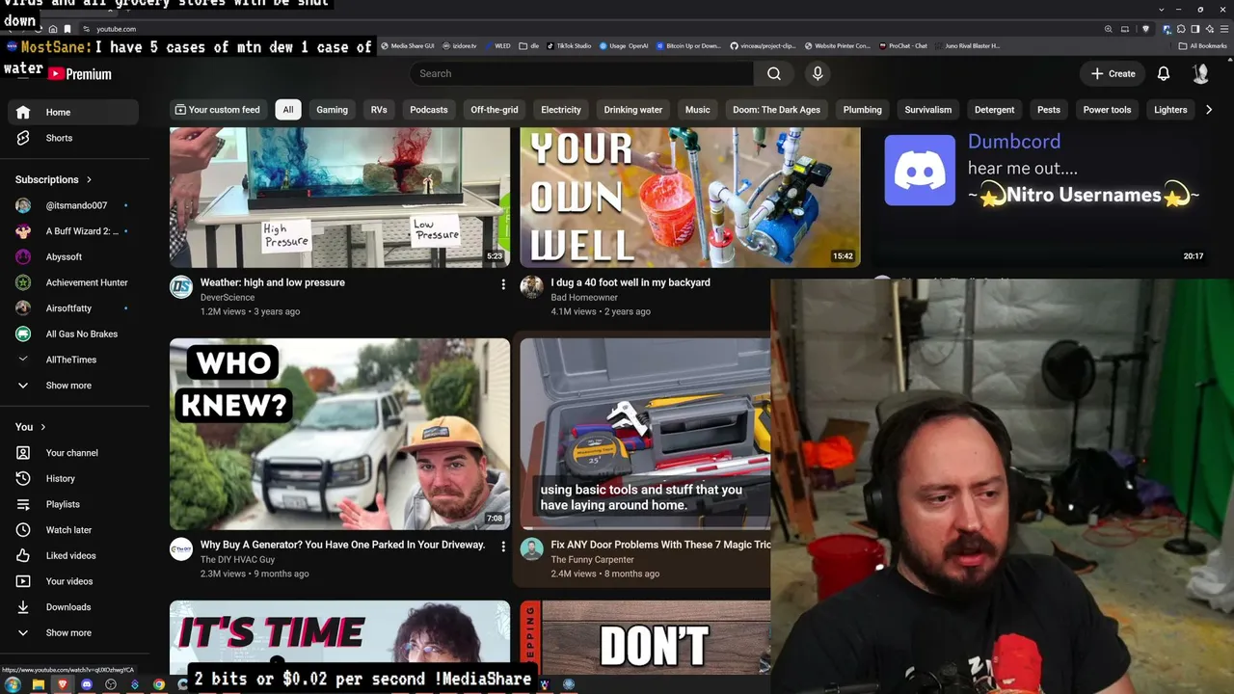This screenshot has height=694, width=1234.
Task: Open the TikTok Studio bookmark
Action: (569, 45)
